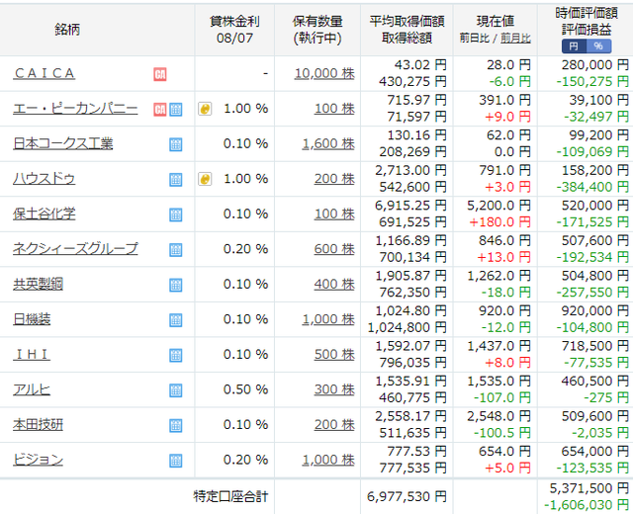This screenshot has width=633, height=514.
Task: Select the total cost 6,977,530 円
Action: pos(407,496)
